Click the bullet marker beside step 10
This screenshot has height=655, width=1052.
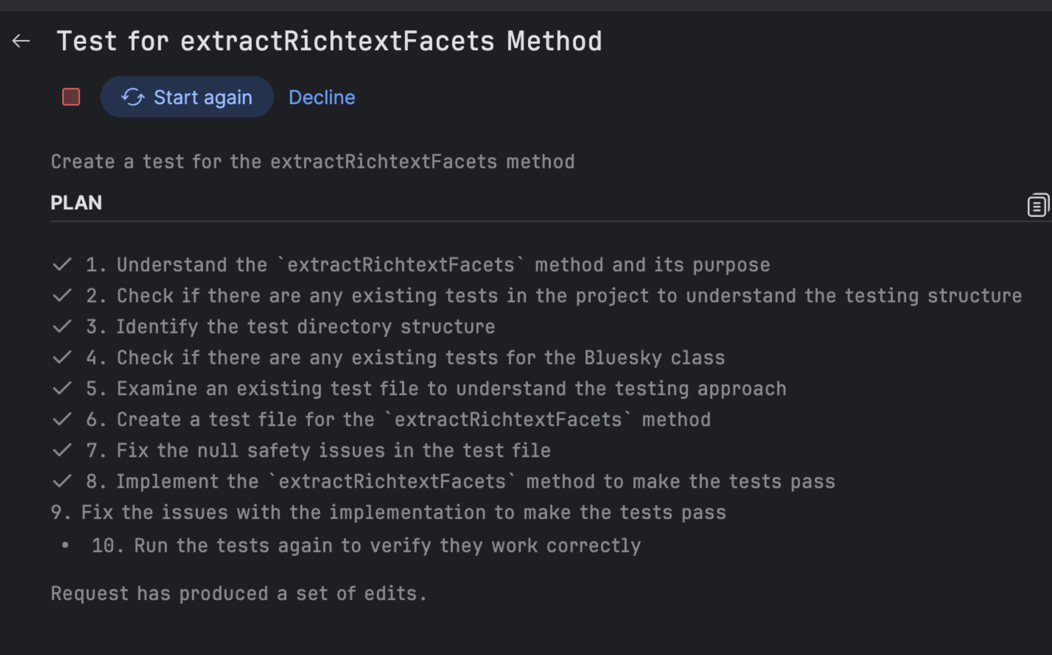click(x=65, y=546)
